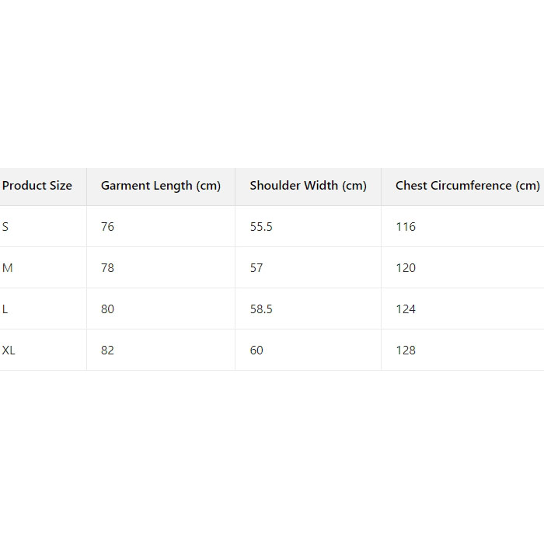The image size is (544, 544).
Task: Click garment length value 82
Action: pyautogui.click(x=107, y=350)
